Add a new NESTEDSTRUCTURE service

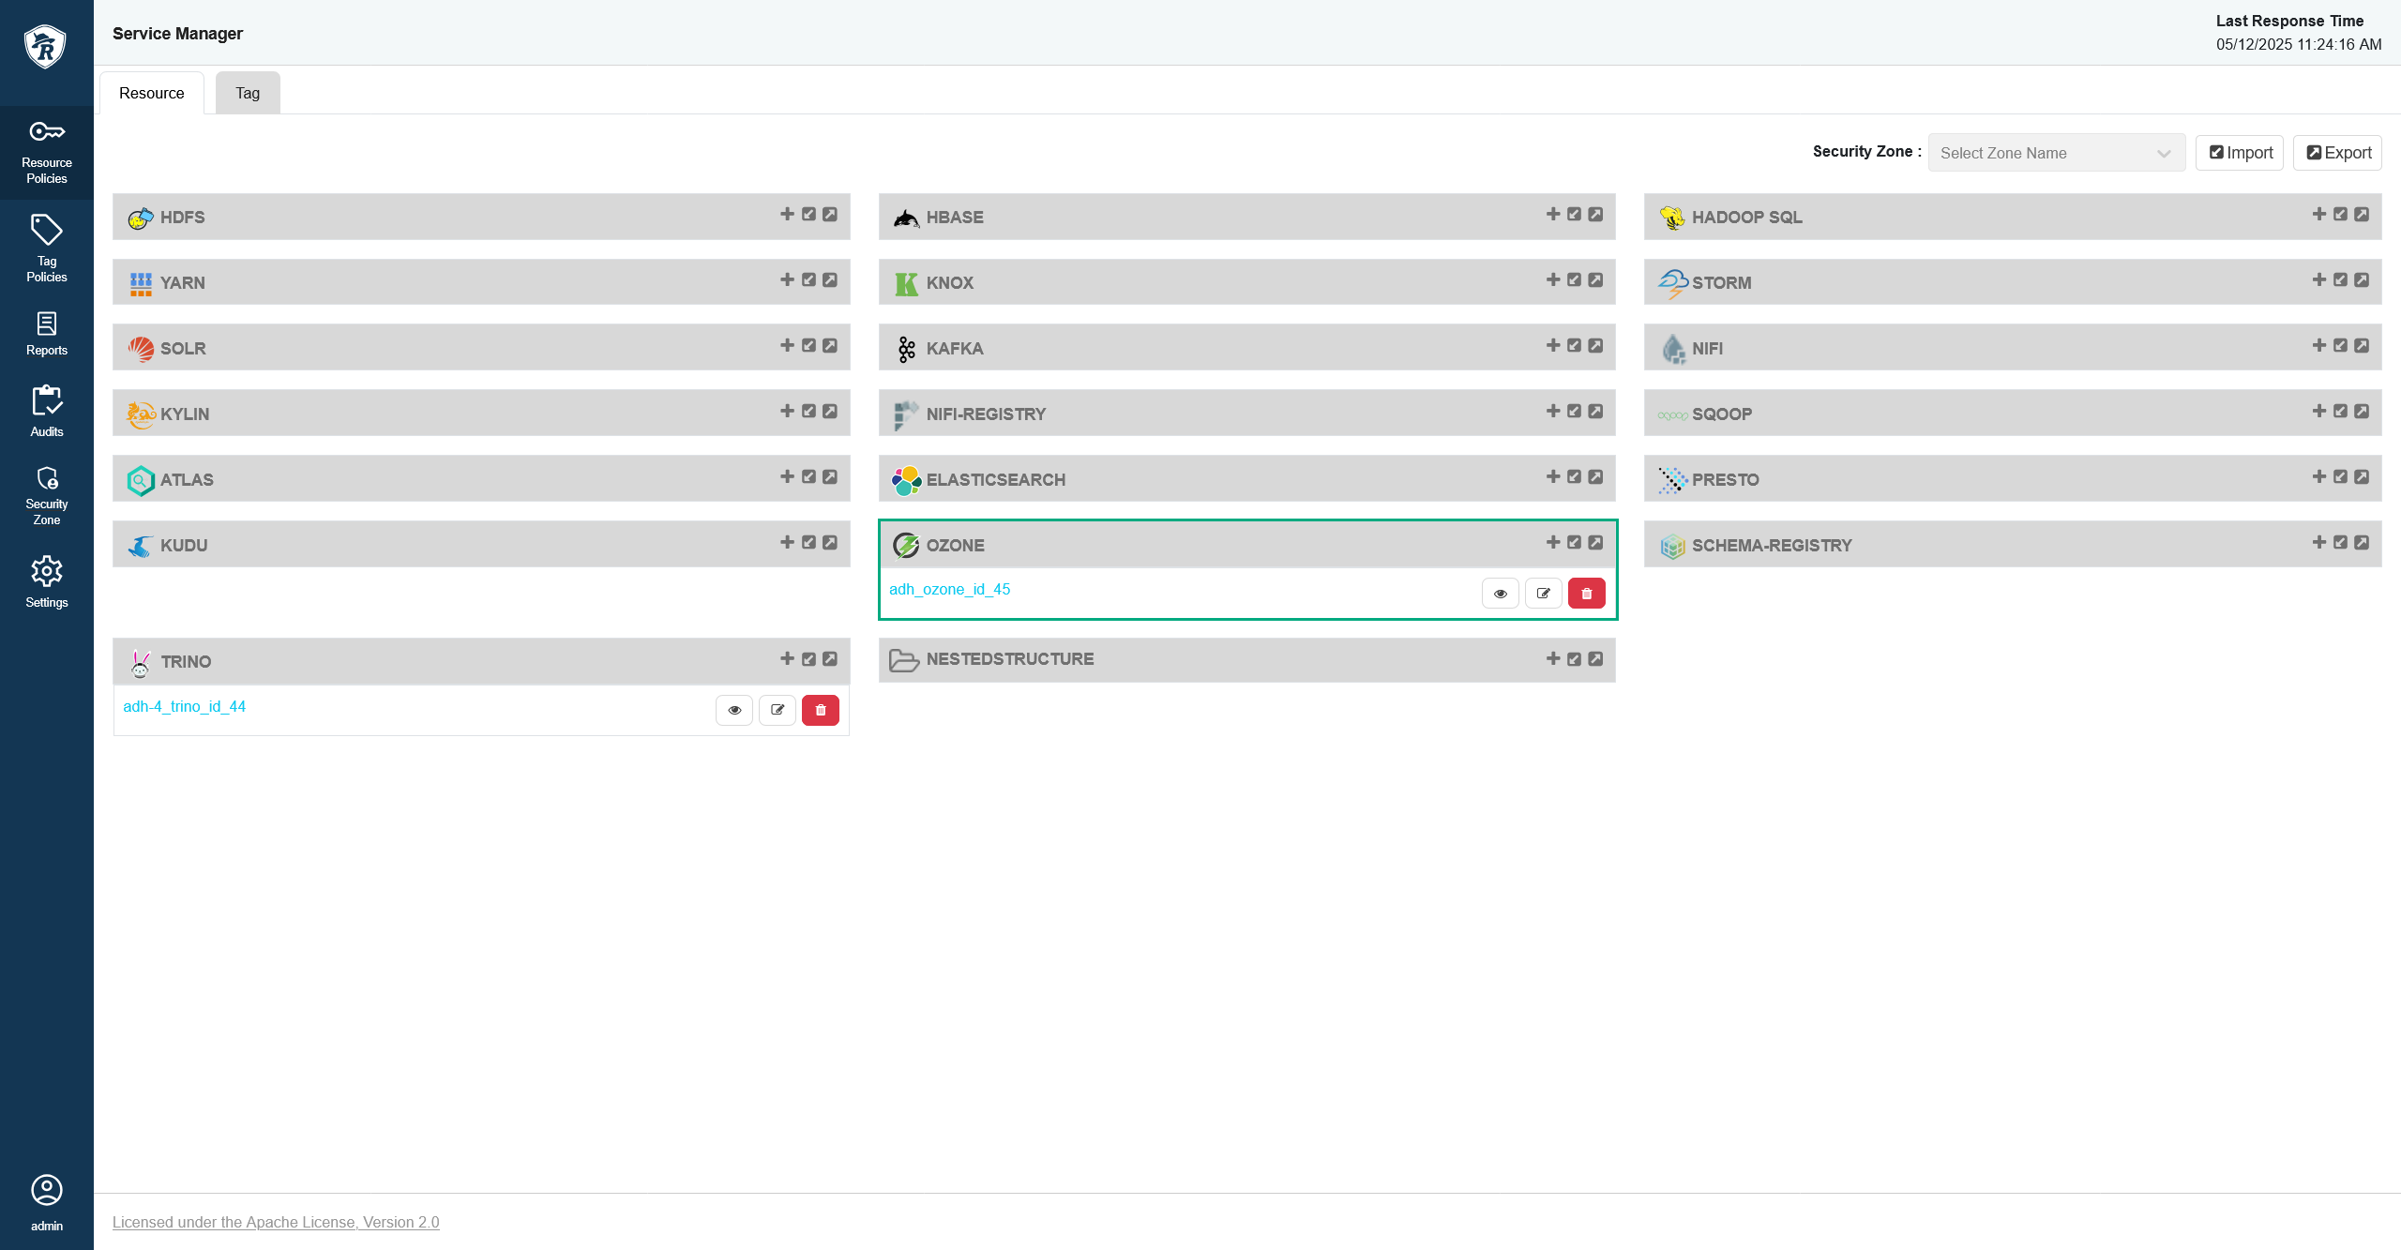click(x=1553, y=659)
